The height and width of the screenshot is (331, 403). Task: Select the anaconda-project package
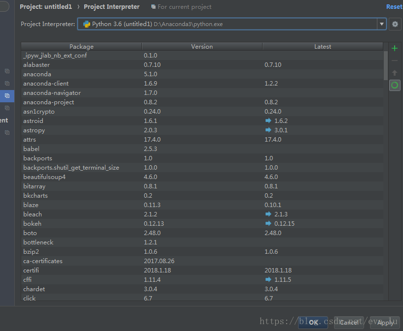pyautogui.click(x=49, y=102)
